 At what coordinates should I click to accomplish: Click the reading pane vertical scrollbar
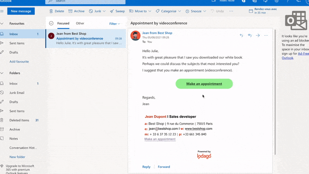275,92
